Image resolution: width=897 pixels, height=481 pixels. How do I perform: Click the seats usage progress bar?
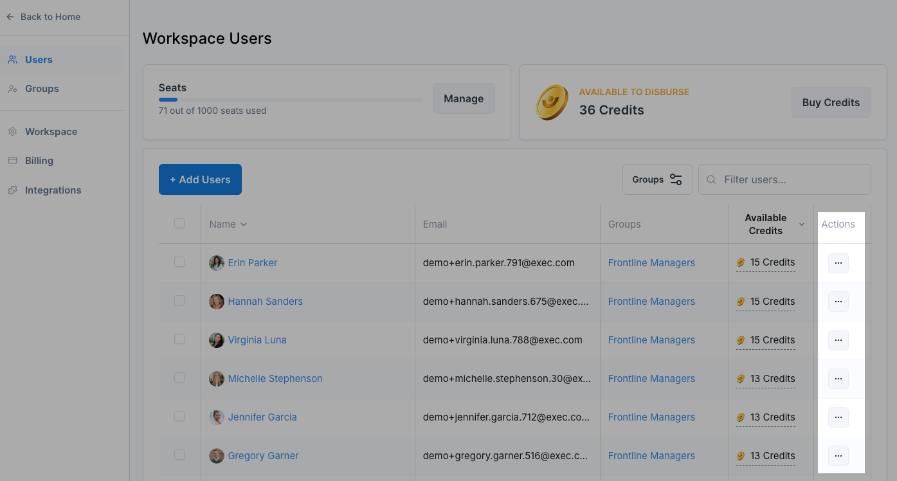click(x=291, y=100)
